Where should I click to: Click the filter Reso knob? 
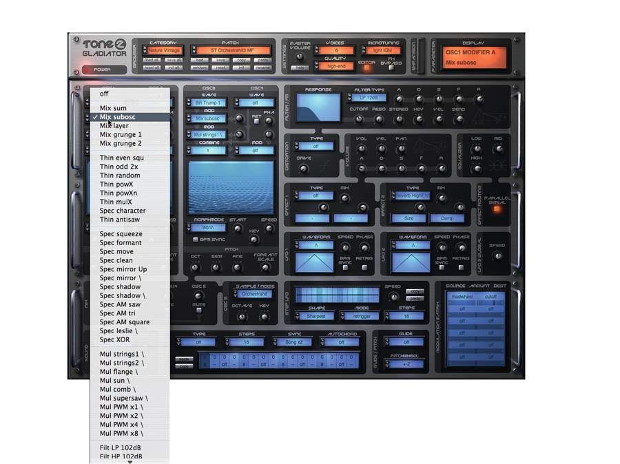pos(379,119)
